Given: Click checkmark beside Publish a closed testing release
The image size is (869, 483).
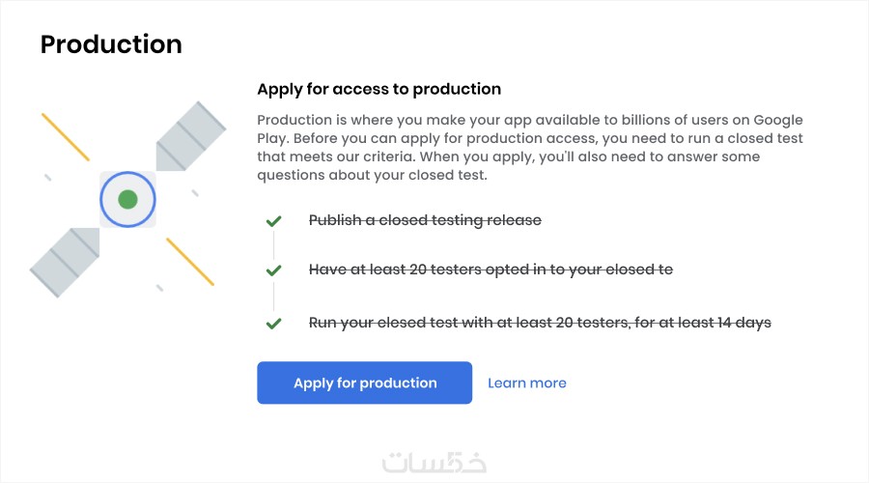Looking at the screenshot, I should pos(274,221).
